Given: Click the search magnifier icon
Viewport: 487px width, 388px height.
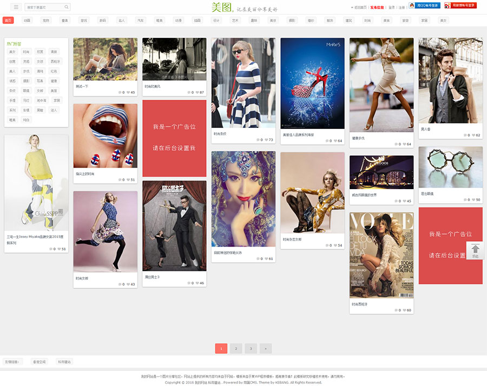Looking at the screenshot, I should (x=67, y=7).
